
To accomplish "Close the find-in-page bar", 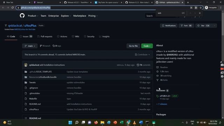I will pyautogui.click(x=200, y=13).
